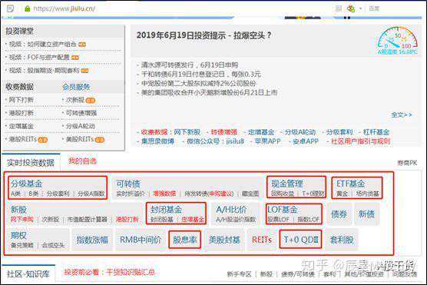Open video 股指期货·期现套利
Screen dimensions: 427x285
pos(44,71)
